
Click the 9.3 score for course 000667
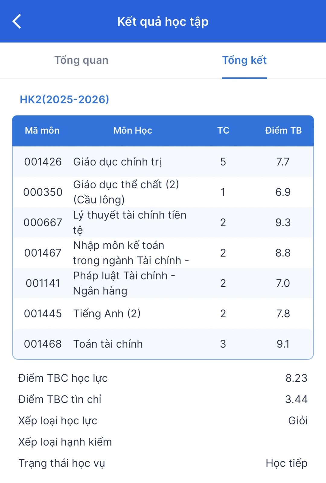(283, 222)
